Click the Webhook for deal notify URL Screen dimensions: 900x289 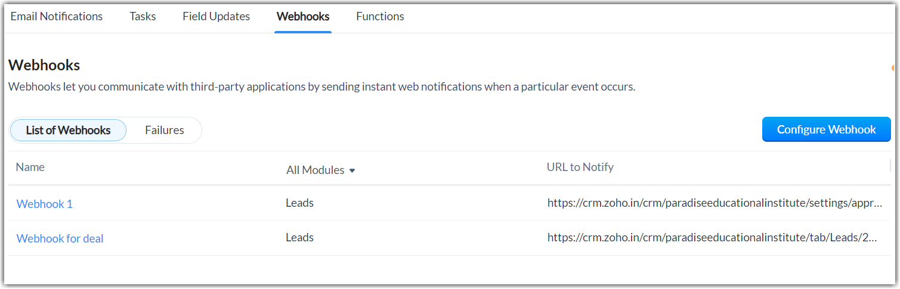712,238
